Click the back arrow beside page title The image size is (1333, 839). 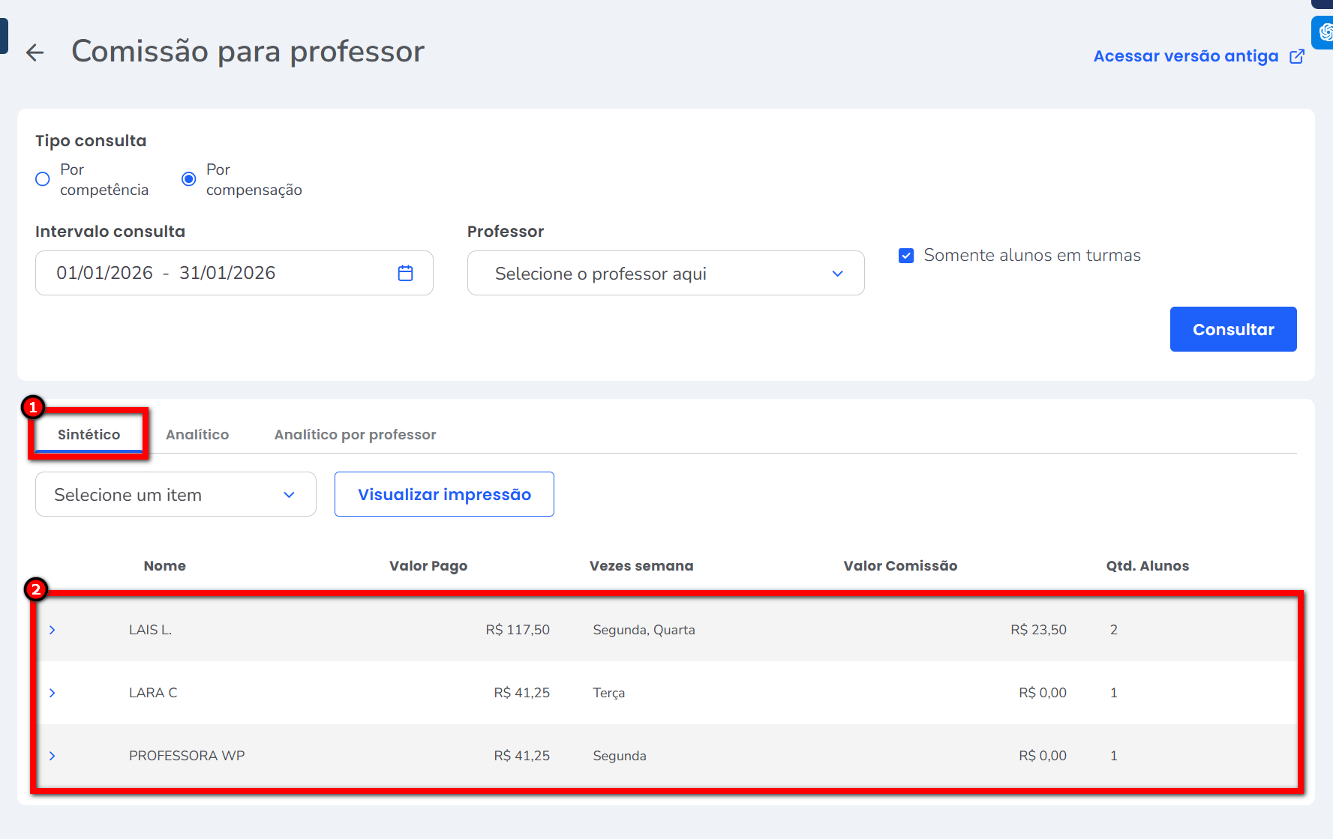tap(35, 52)
